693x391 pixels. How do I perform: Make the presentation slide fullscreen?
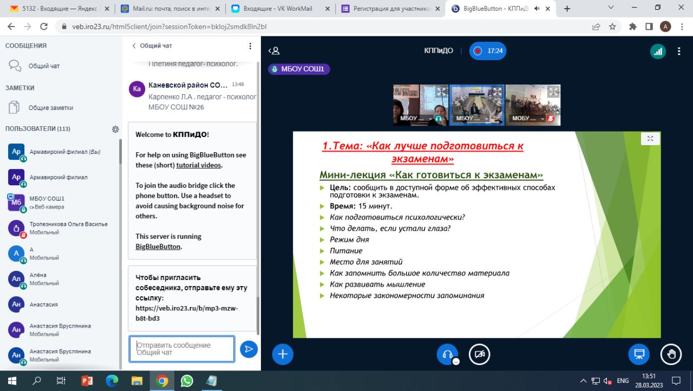click(650, 139)
